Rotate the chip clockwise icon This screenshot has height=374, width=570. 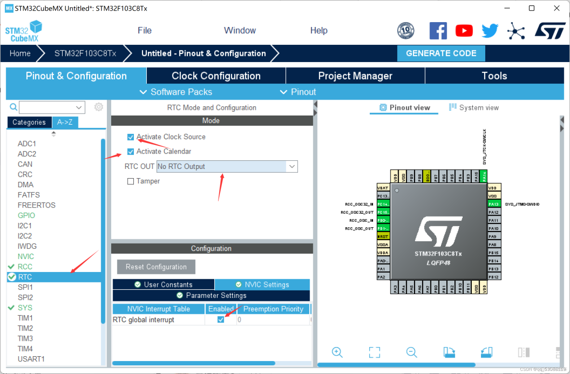click(449, 352)
